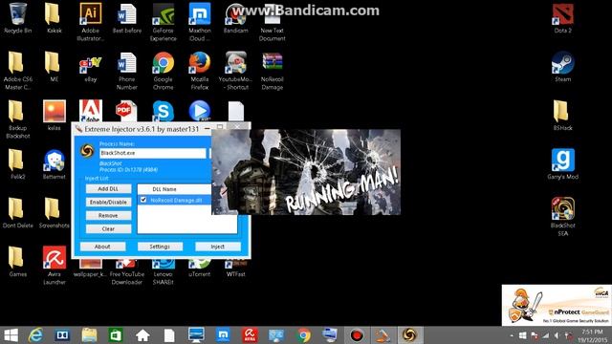The image size is (612, 344).
Task: Select the Games folder on desktop
Action: click(x=17, y=261)
